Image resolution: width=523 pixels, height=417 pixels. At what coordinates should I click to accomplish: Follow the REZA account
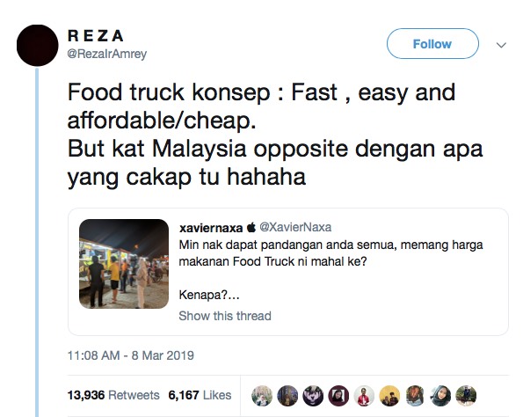click(x=432, y=44)
